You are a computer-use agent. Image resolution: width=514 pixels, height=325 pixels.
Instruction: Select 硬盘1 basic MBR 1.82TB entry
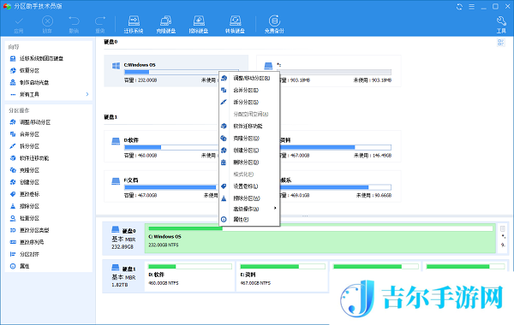tap(123, 276)
